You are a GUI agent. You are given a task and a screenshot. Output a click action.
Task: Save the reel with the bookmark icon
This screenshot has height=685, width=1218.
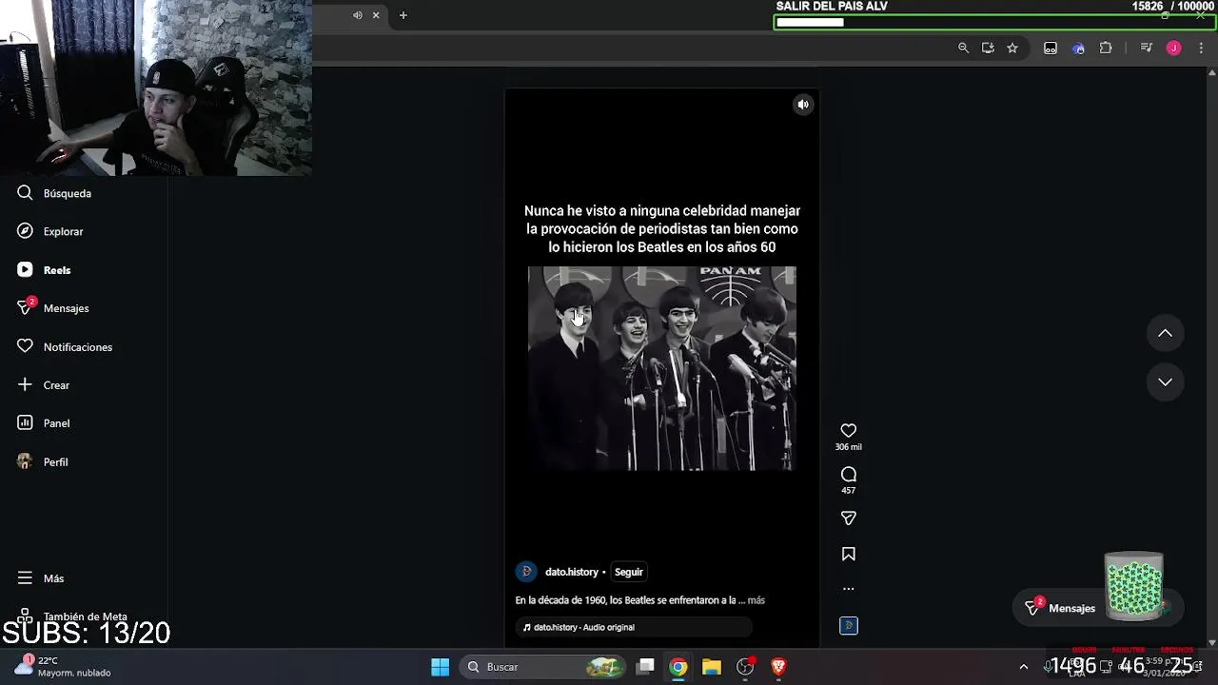pyautogui.click(x=849, y=555)
